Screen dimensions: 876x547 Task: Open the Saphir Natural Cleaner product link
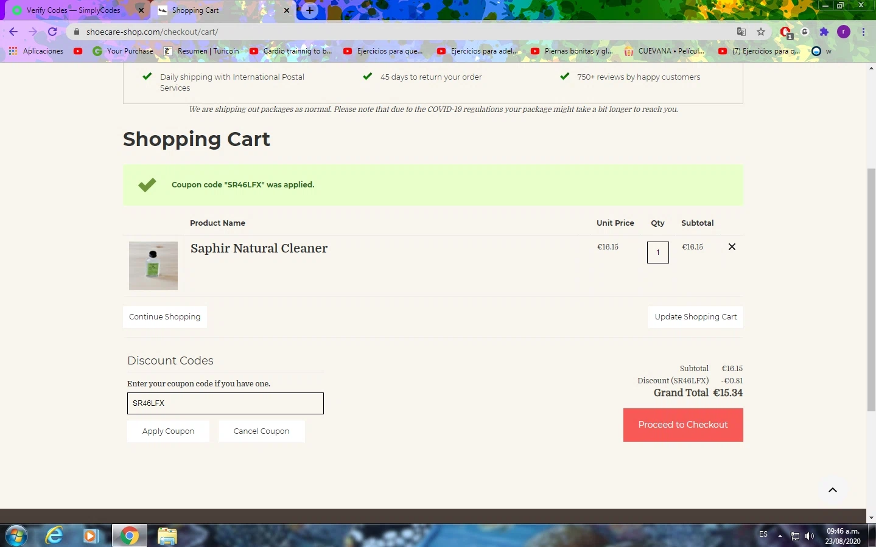[x=259, y=248]
